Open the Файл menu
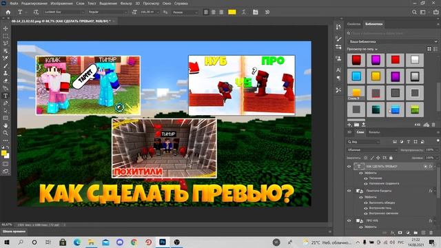The height and width of the screenshot is (248, 441). 14,3
